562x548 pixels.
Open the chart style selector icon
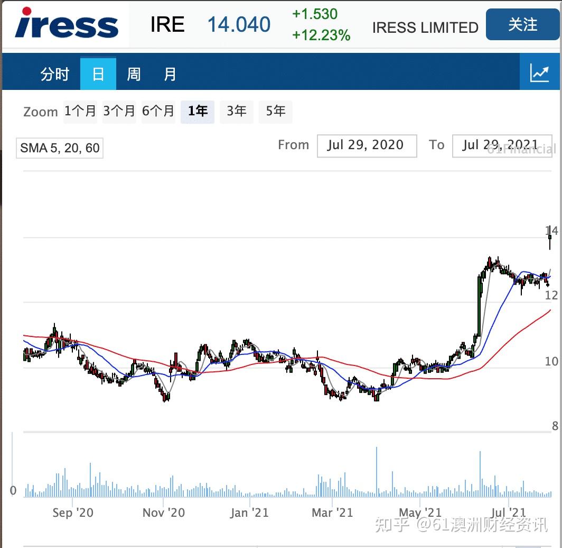click(540, 72)
